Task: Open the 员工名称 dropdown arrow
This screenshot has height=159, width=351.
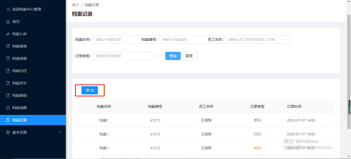Action: point(285,39)
